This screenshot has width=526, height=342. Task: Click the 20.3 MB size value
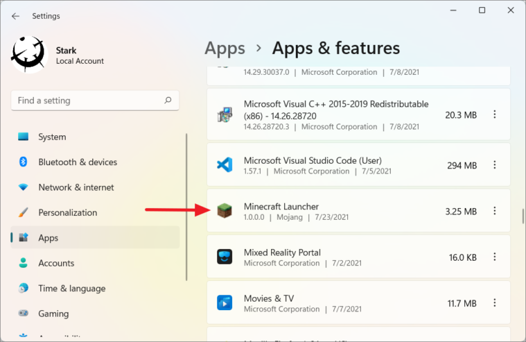coord(461,115)
